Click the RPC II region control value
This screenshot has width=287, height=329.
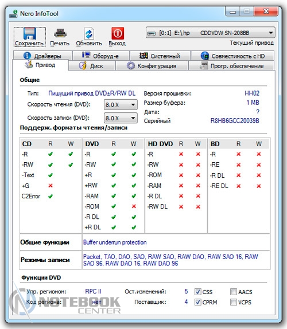93,291
